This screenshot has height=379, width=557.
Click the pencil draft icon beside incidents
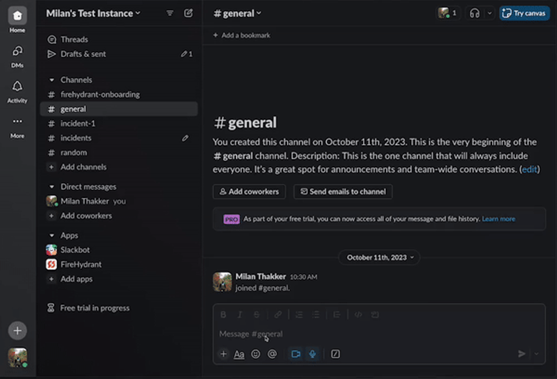pyautogui.click(x=185, y=138)
